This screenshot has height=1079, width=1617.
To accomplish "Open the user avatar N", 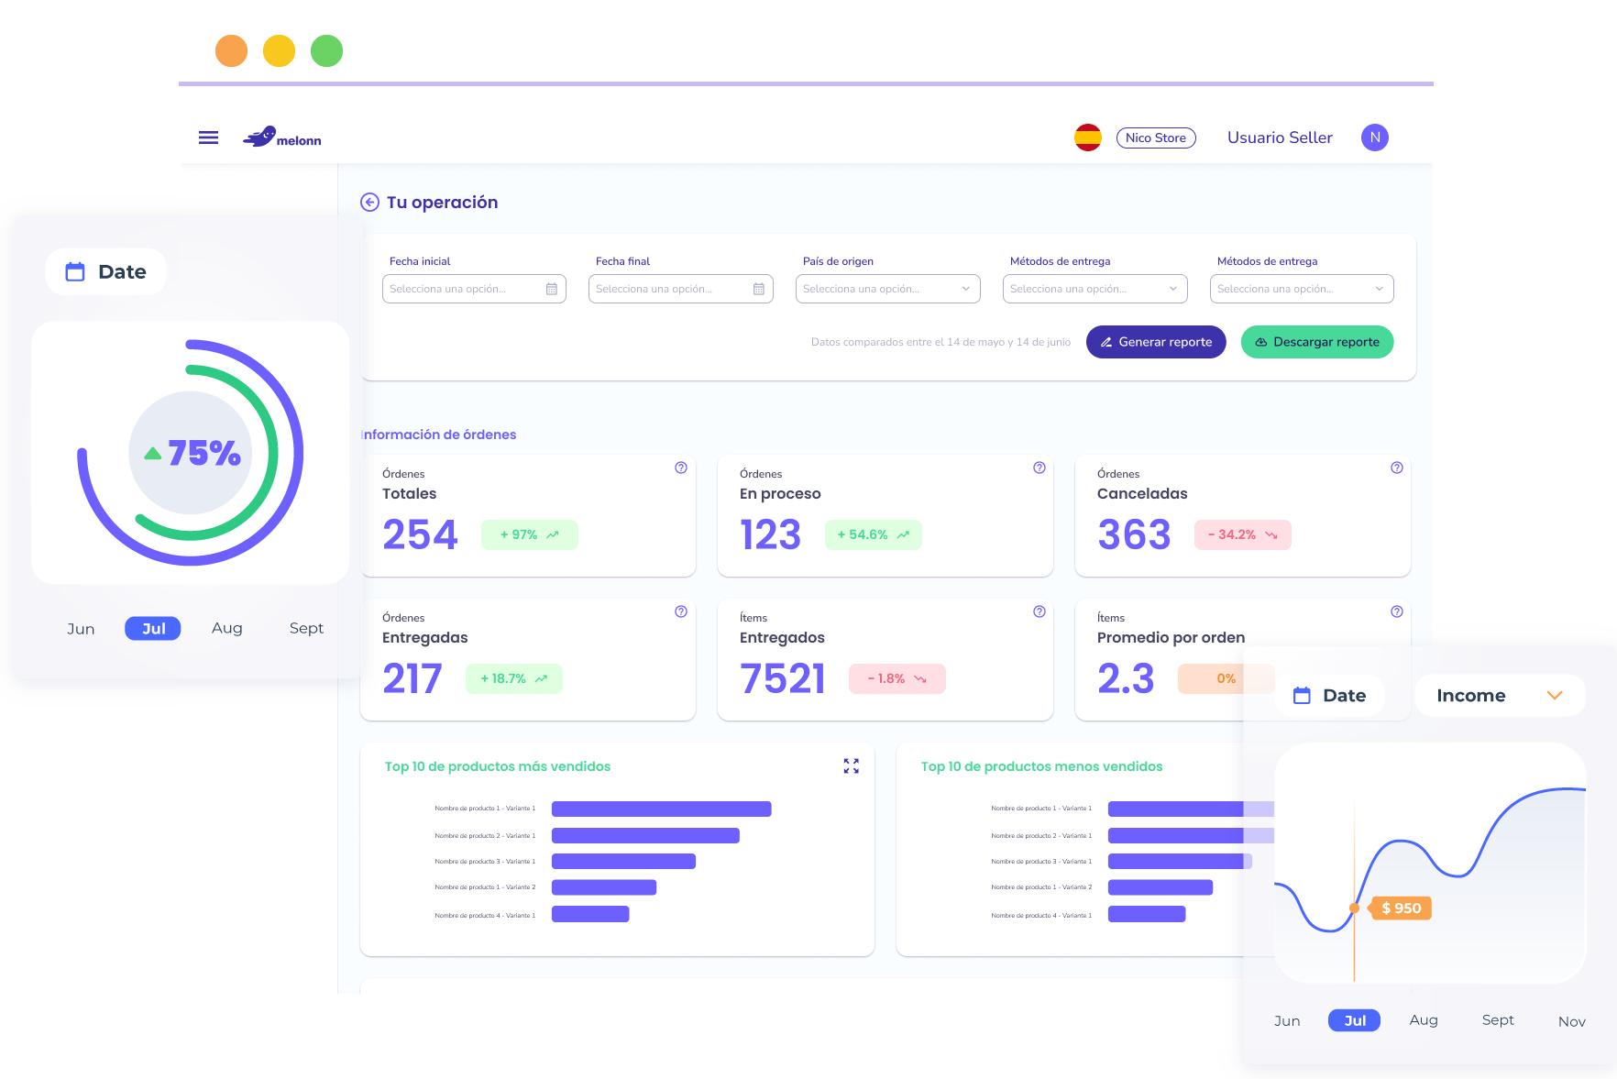I will [1374, 138].
